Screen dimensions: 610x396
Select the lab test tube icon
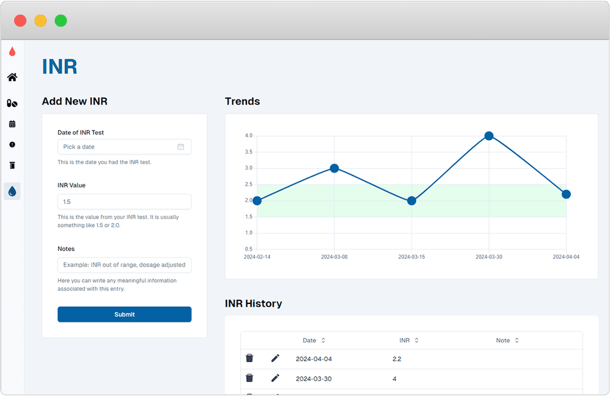pos(12,165)
